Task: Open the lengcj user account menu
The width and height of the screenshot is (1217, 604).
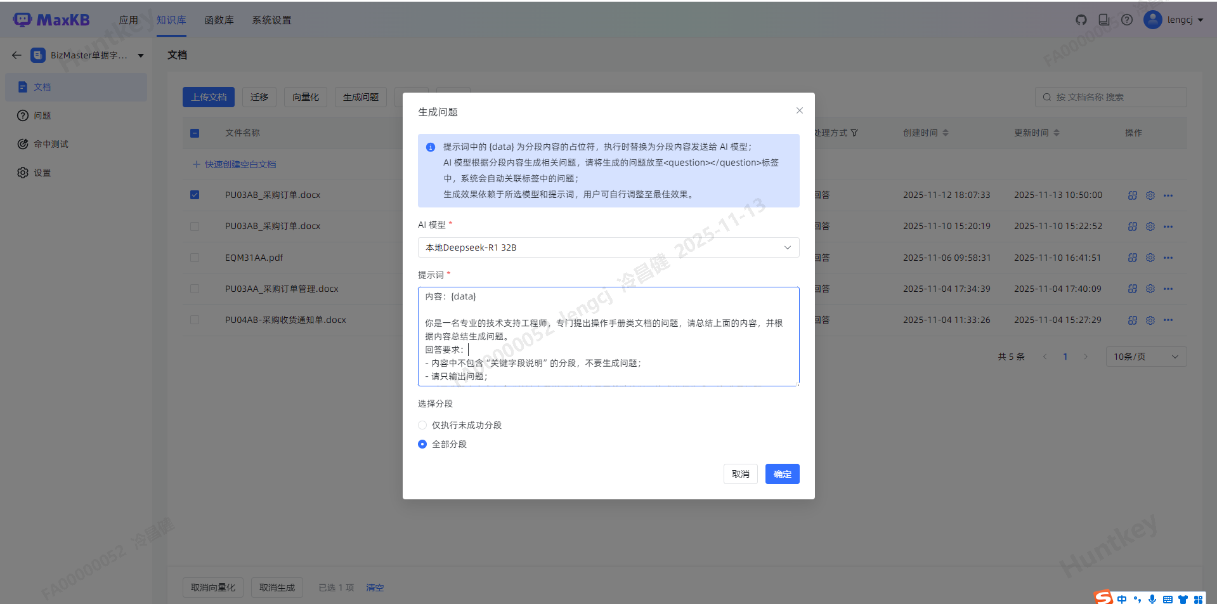Action: click(1174, 20)
